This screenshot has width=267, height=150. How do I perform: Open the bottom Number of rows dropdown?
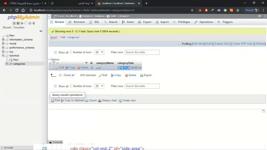(x=99, y=86)
